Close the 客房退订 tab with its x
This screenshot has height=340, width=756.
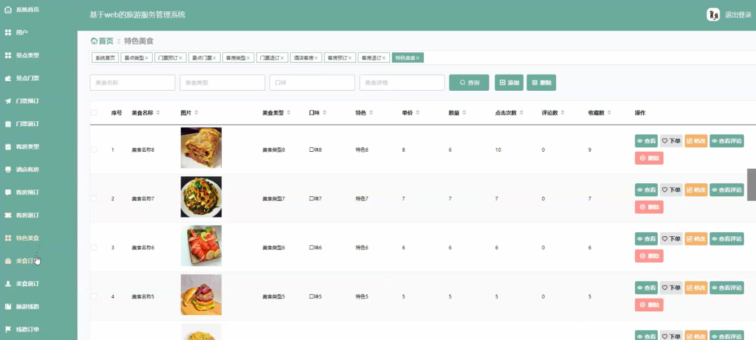tap(384, 58)
